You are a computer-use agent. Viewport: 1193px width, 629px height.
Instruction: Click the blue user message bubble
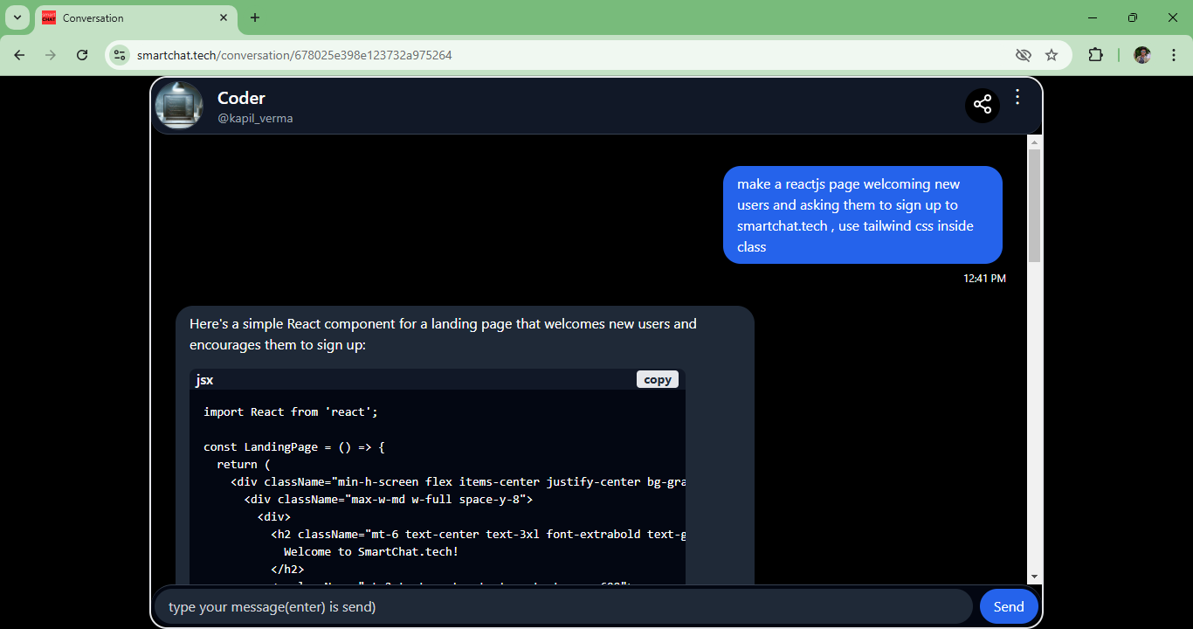[863, 215]
